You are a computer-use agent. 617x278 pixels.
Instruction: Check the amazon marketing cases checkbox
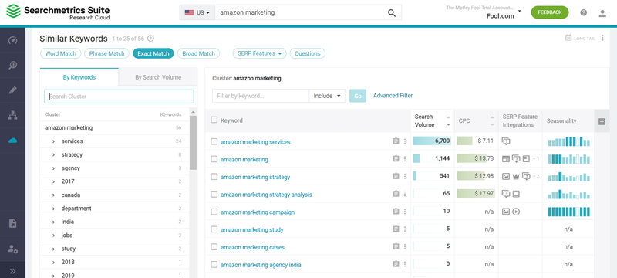click(x=214, y=247)
